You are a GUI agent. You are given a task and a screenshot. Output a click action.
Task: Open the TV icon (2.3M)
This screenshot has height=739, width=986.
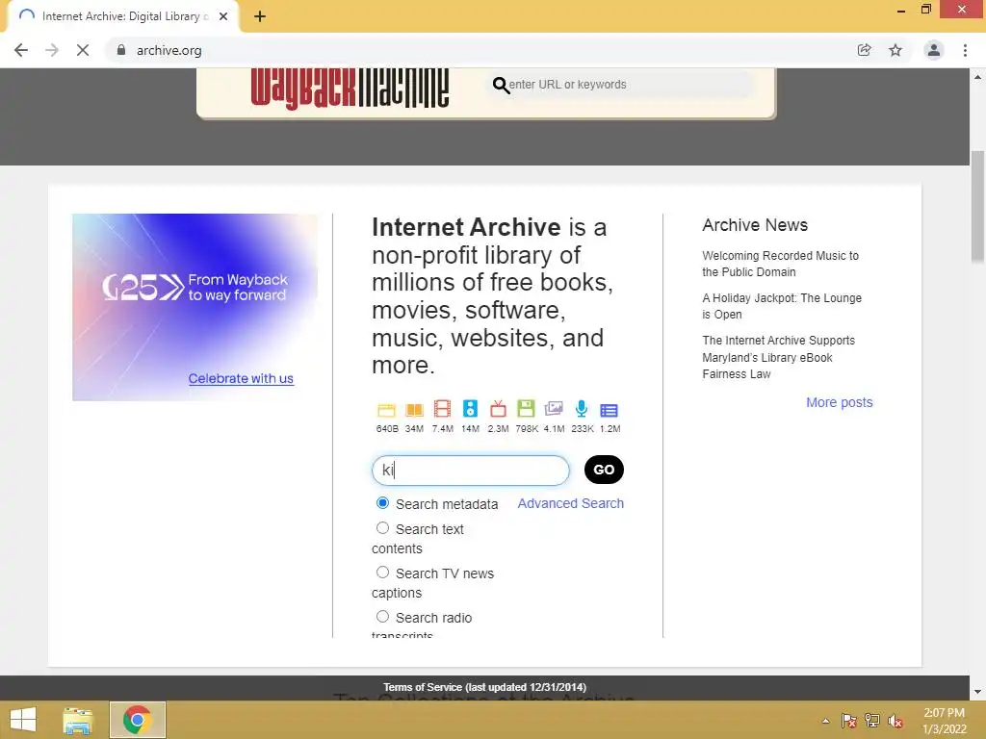coord(498,409)
